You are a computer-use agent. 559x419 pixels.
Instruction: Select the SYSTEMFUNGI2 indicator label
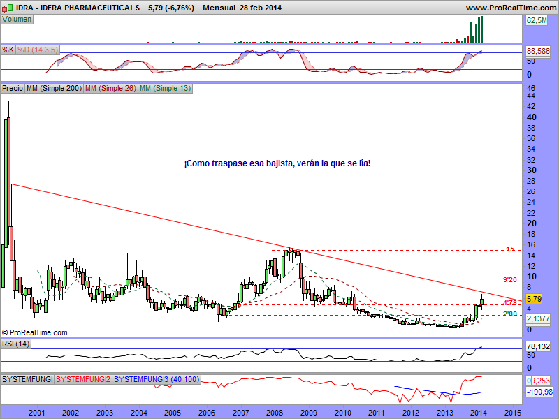click(x=83, y=379)
